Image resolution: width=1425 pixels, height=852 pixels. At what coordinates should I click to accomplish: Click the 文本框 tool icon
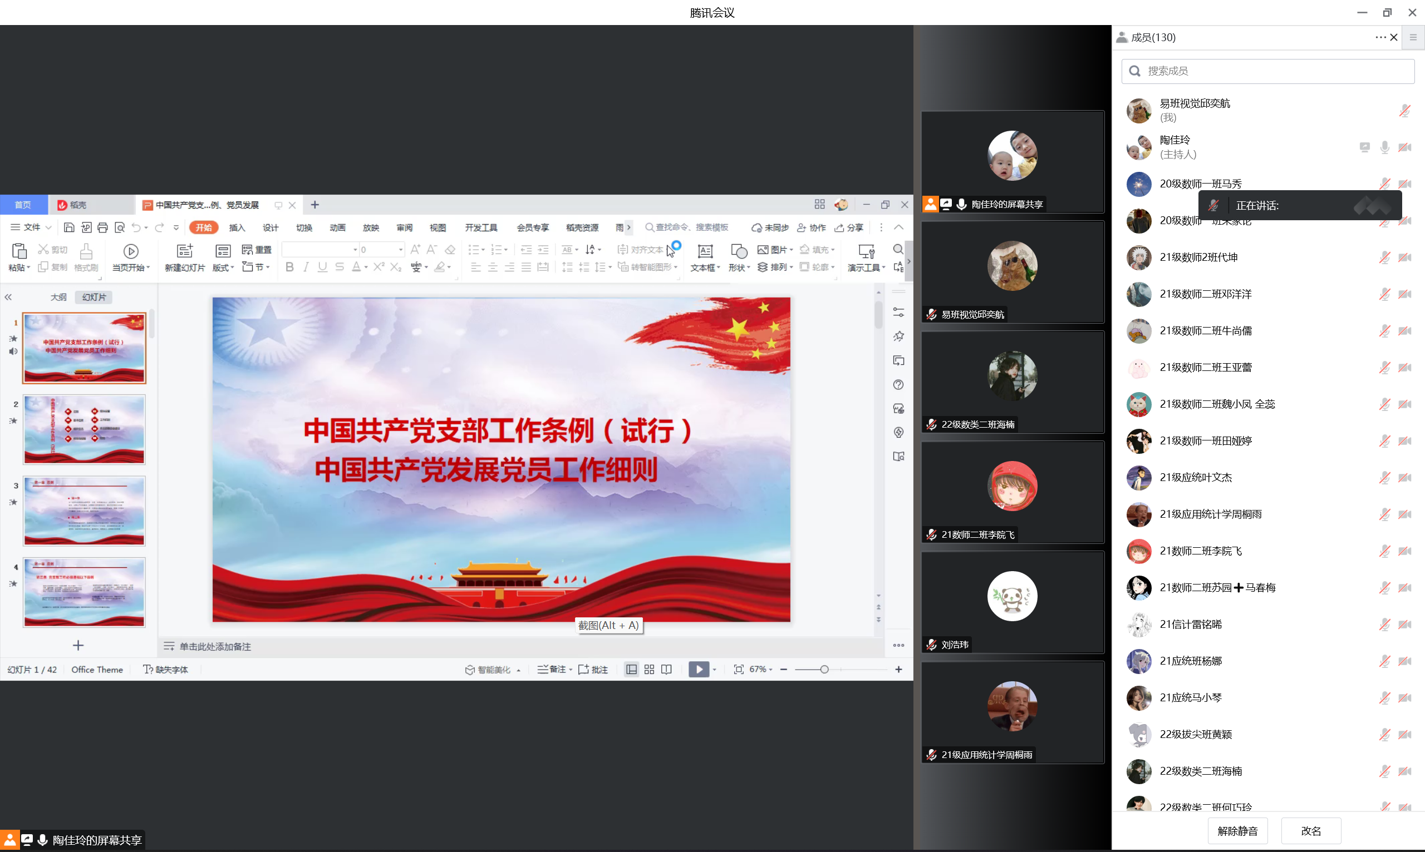(705, 251)
